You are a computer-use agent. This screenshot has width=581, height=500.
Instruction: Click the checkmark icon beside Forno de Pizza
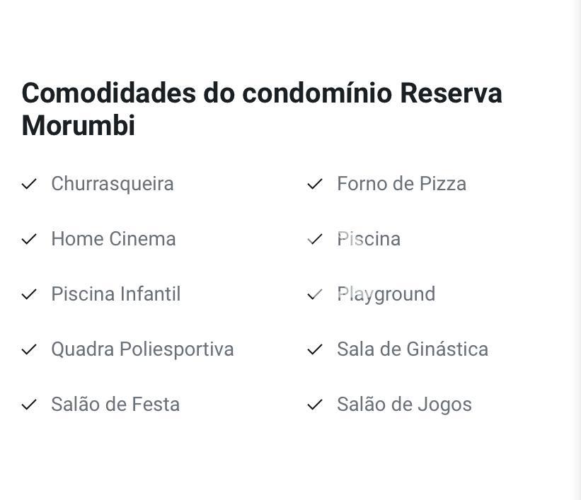point(315,184)
